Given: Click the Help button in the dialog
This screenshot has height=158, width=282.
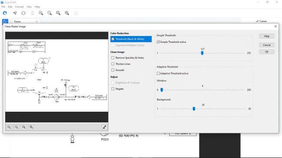Looking at the screenshot, I should (267, 36).
